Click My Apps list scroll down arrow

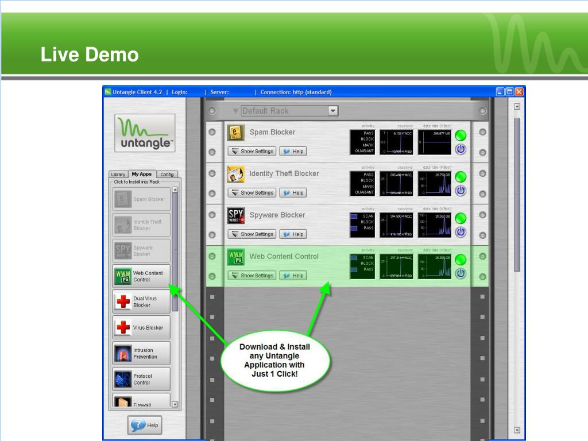pos(175,404)
